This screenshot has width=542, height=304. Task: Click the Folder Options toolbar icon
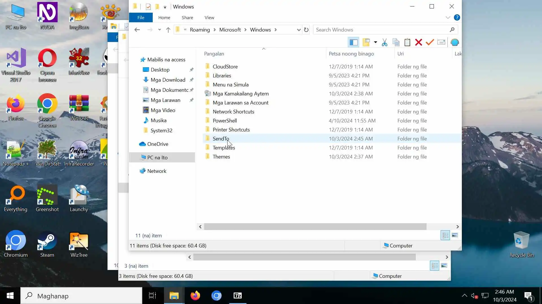tap(366, 43)
